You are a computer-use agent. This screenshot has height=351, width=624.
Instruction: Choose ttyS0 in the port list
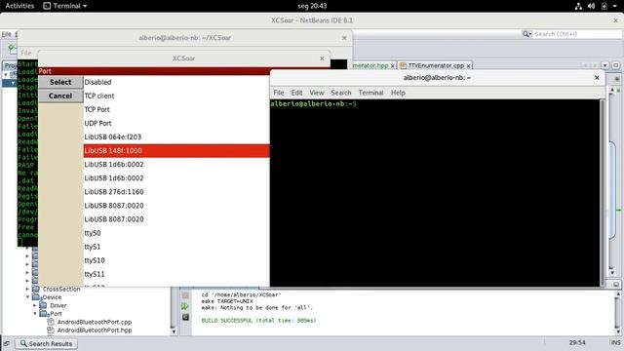pyautogui.click(x=176, y=233)
